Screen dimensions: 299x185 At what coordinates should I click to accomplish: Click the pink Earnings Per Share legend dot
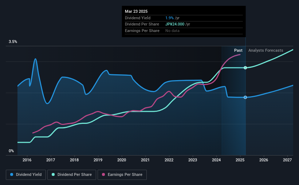(x=103, y=174)
